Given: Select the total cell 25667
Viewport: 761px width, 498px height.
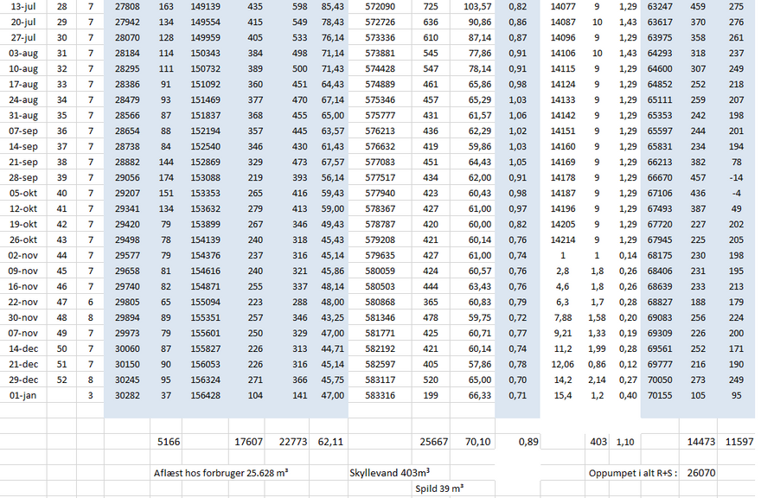Looking at the screenshot, I should (x=433, y=442).
